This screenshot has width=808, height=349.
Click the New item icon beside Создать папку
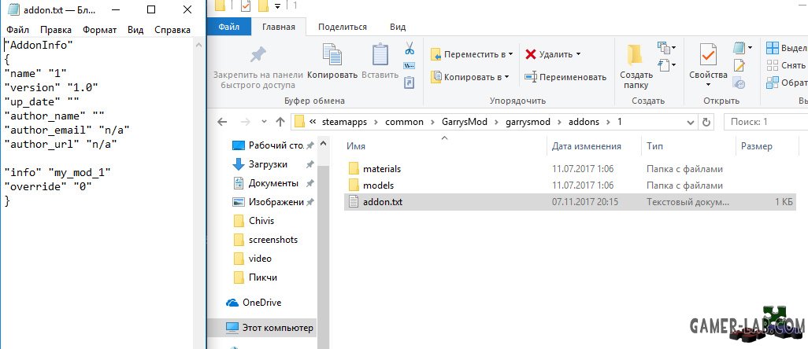pyautogui.click(x=664, y=48)
